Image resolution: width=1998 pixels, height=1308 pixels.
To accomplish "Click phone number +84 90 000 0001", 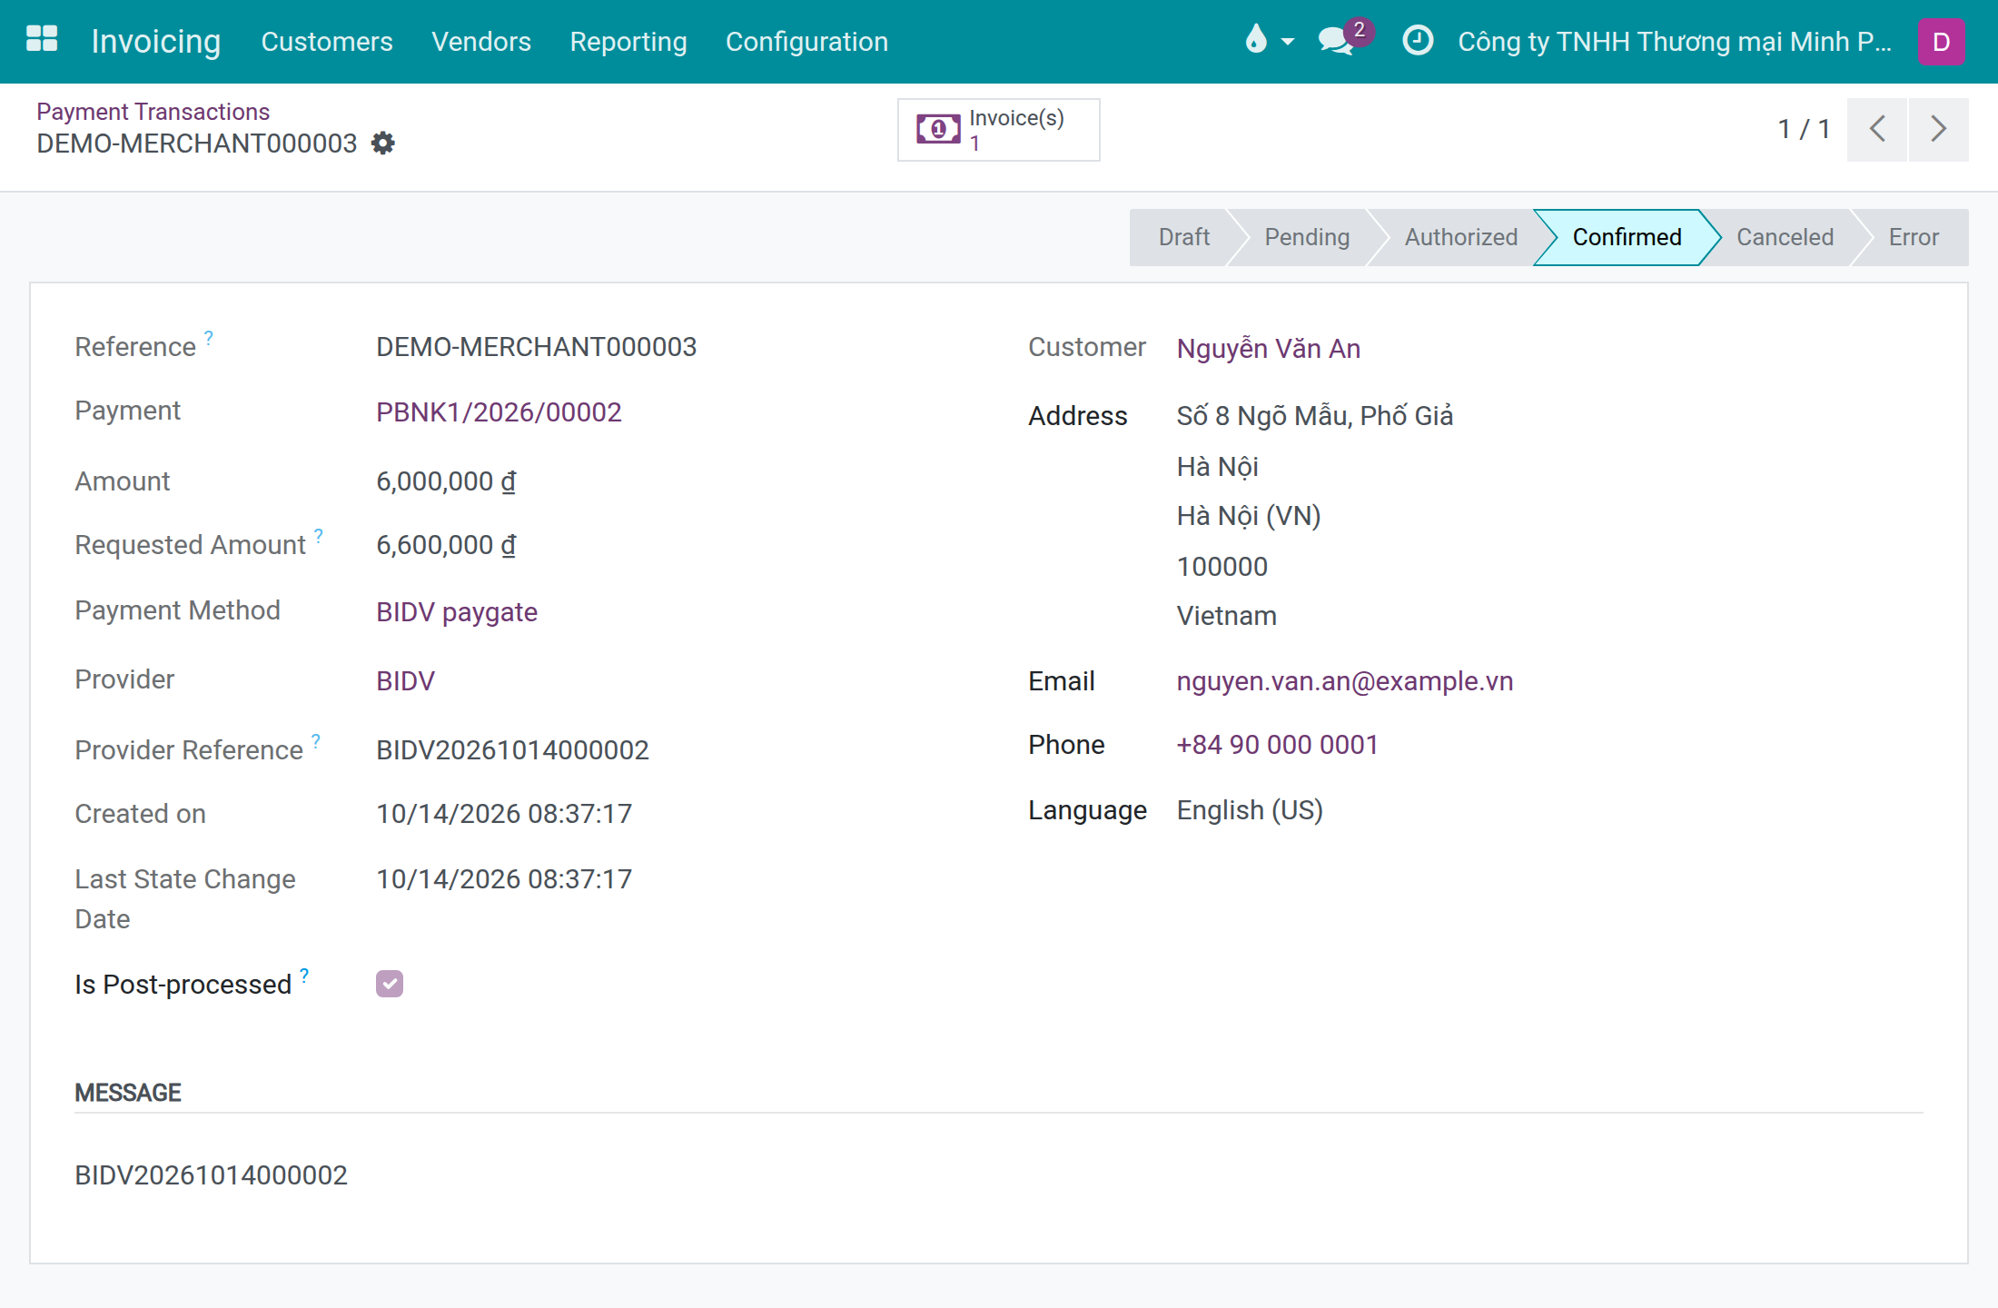I will [x=1278, y=745].
